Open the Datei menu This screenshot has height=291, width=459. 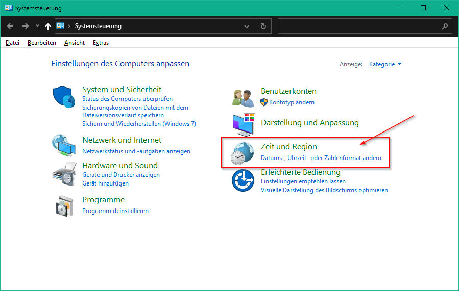click(x=12, y=43)
